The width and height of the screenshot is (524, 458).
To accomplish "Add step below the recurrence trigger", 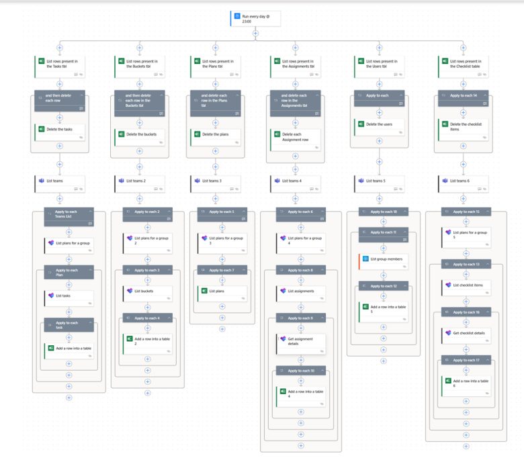I will (x=255, y=33).
